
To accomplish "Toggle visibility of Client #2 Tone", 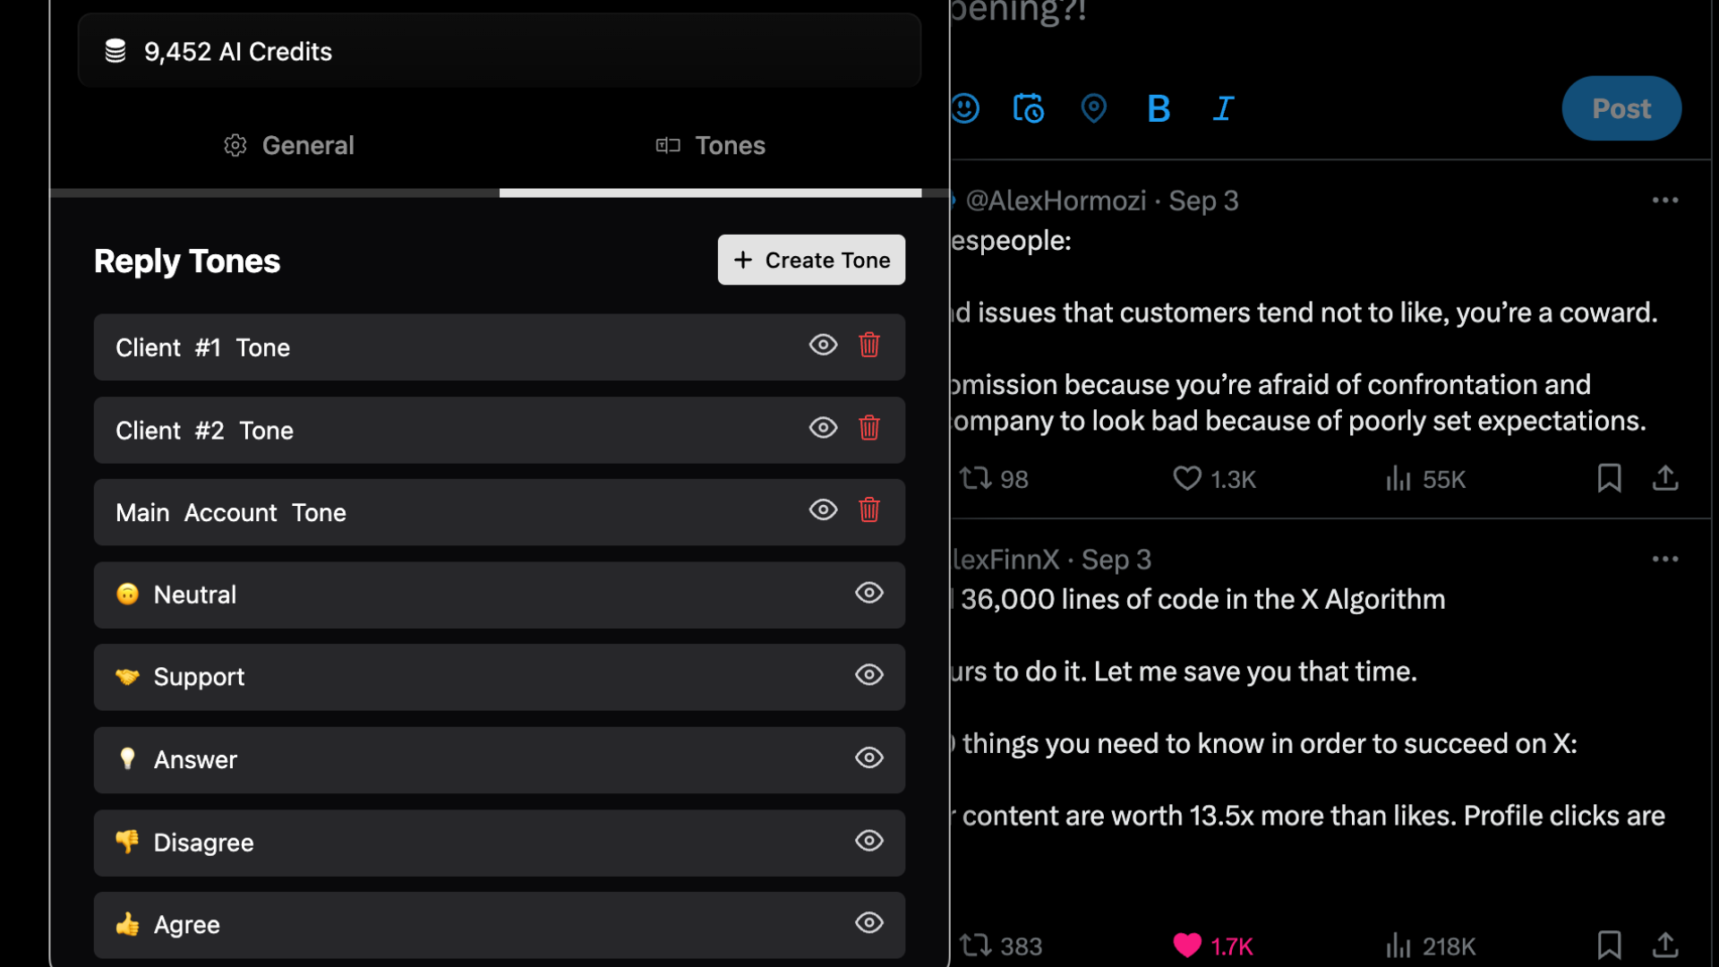I will [x=823, y=427].
